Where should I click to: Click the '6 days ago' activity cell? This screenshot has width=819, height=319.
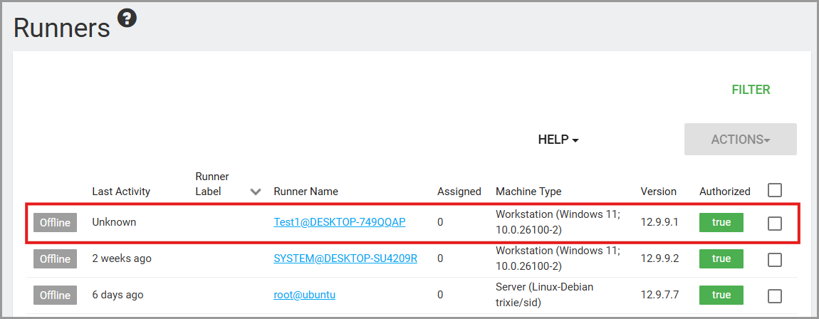(x=118, y=295)
